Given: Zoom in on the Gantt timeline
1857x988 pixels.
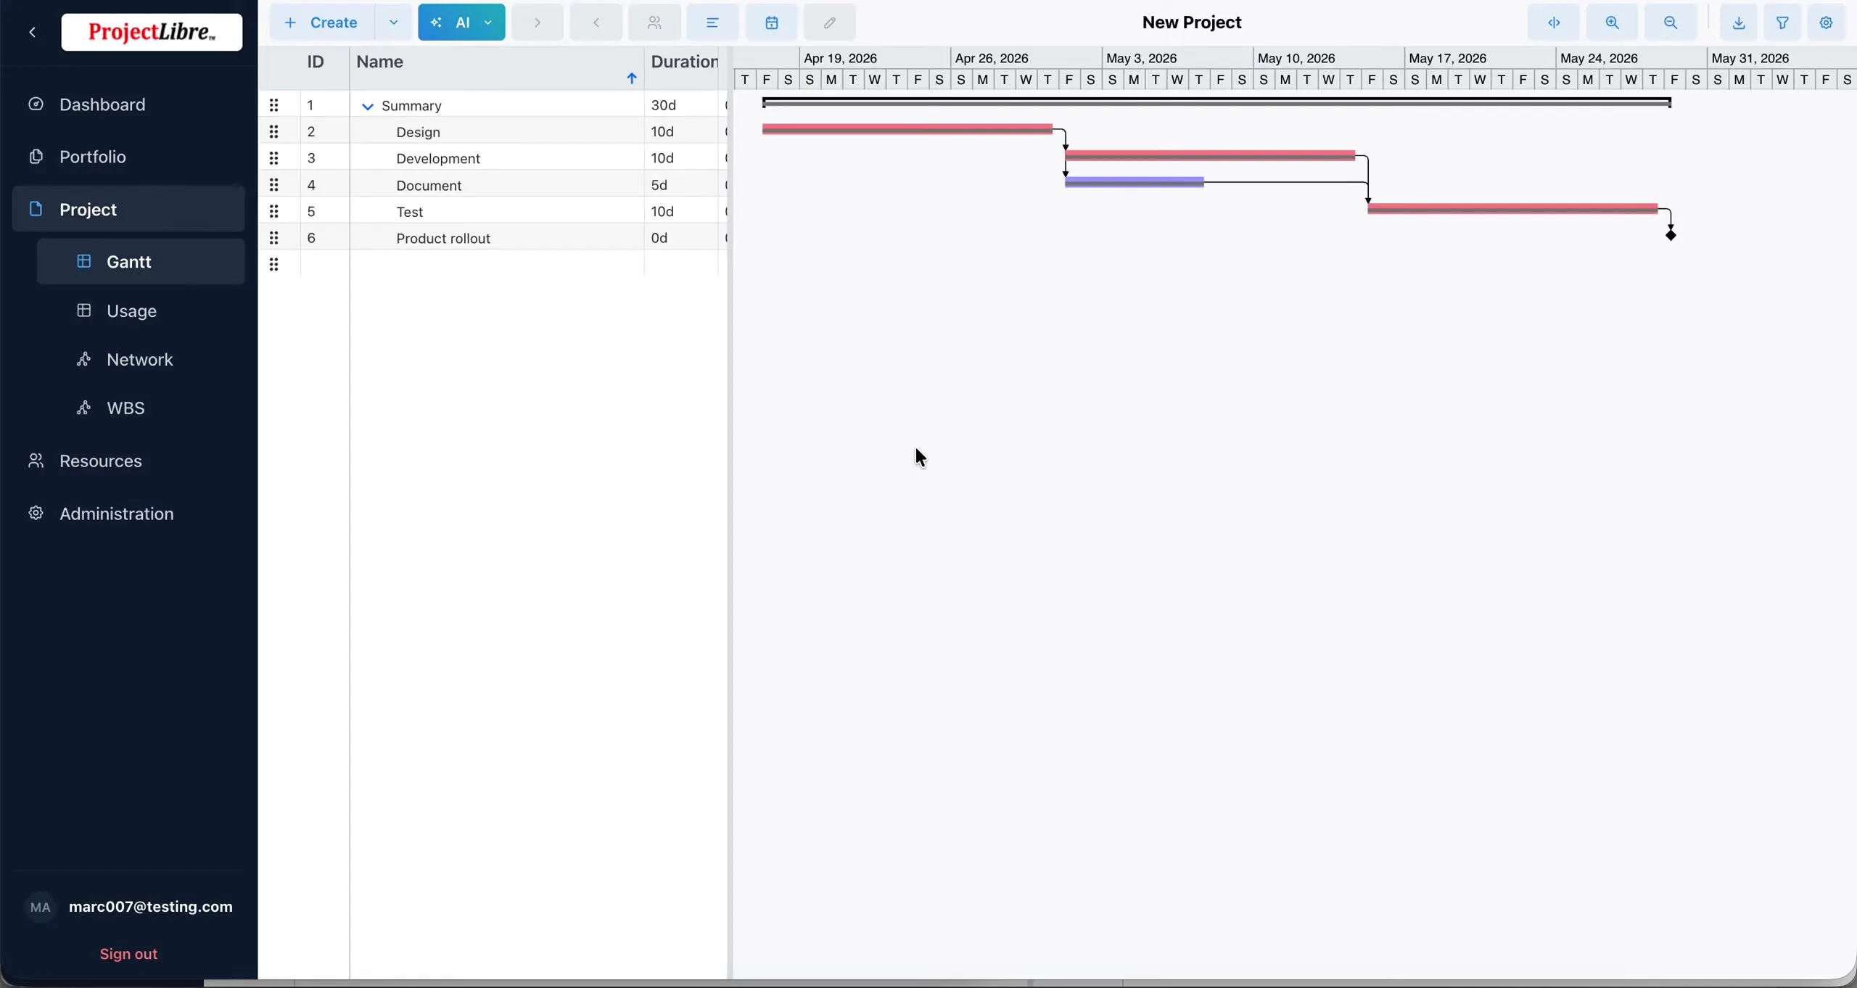Looking at the screenshot, I should click(1612, 22).
